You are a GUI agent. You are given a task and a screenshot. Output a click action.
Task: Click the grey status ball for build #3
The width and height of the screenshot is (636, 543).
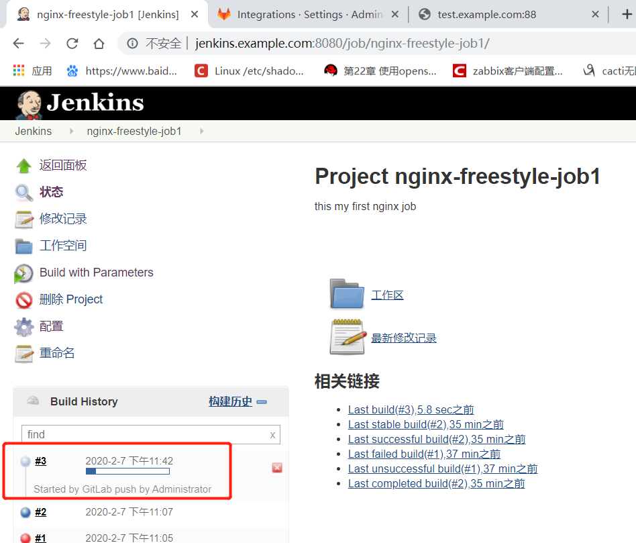coord(25,461)
